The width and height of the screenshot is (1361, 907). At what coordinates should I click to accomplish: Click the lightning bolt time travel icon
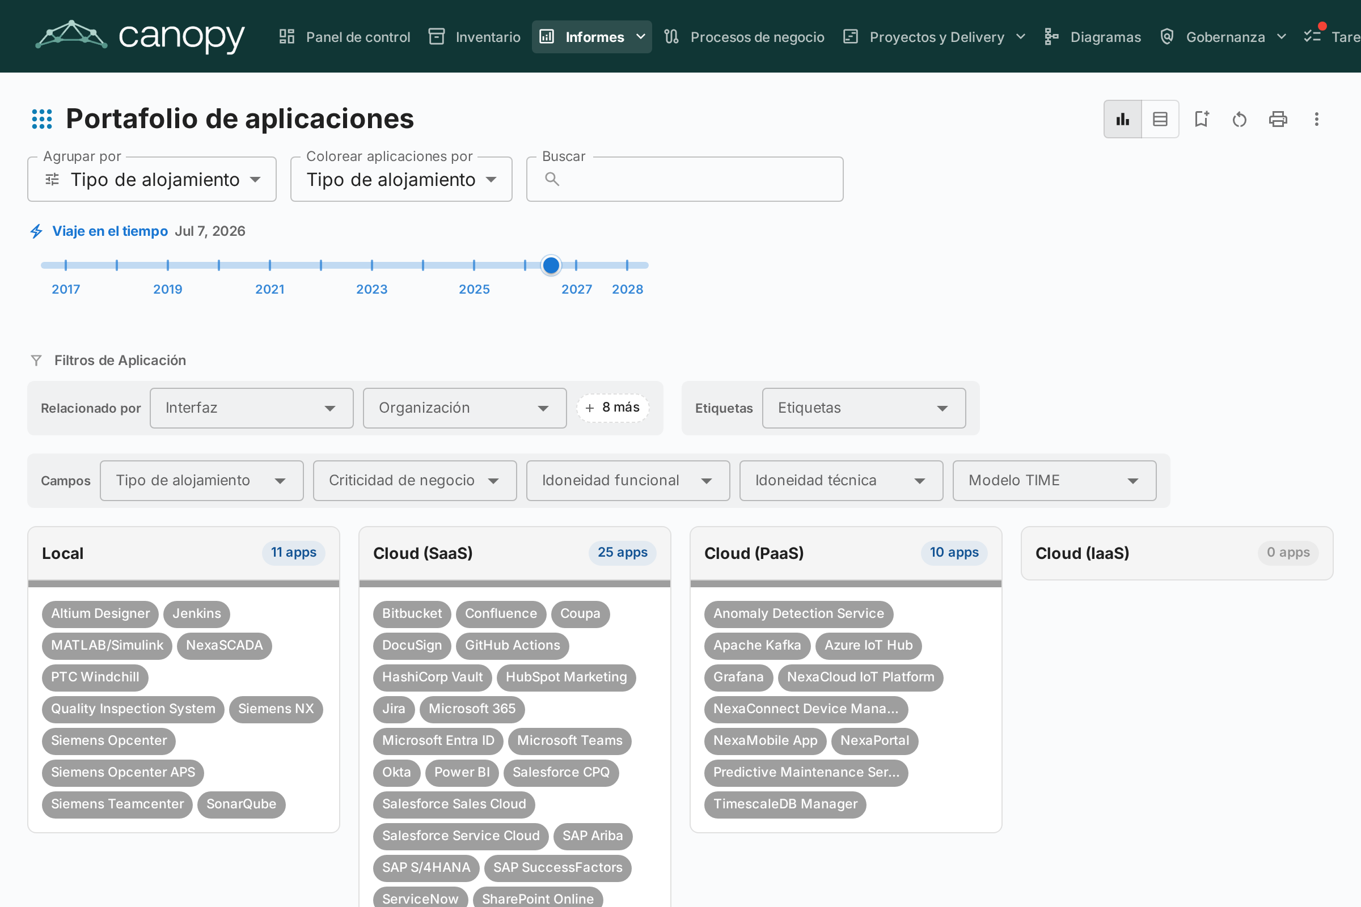click(36, 231)
